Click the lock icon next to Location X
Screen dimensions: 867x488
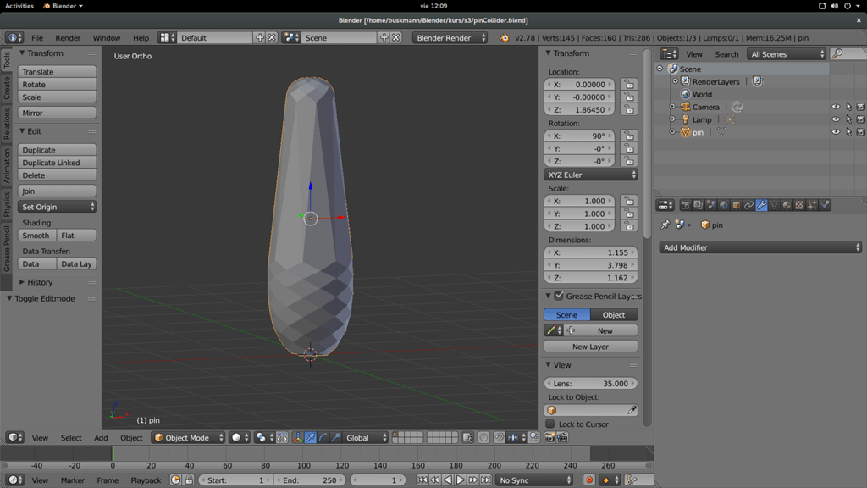click(628, 85)
